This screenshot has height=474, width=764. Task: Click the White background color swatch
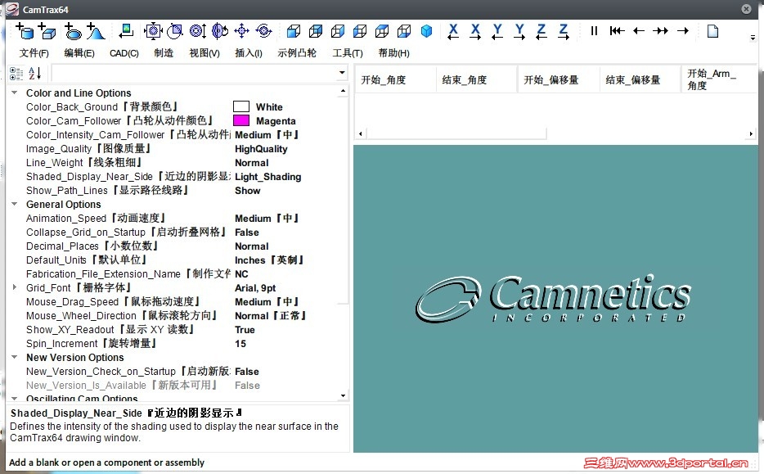pos(241,106)
